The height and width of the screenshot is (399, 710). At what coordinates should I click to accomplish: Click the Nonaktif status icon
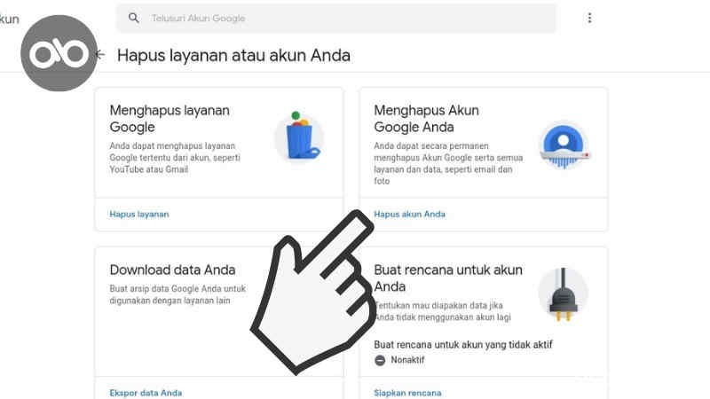tap(380, 360)
